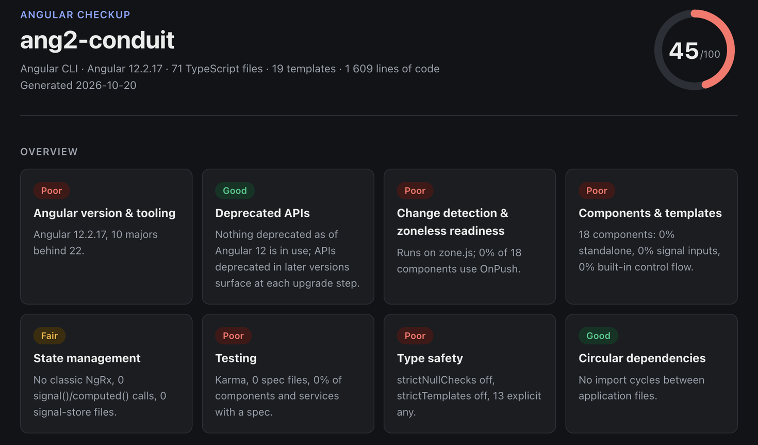Image resolution: width=758 pixels, height=445 pixels.
Task: Click the Poor badge on Type safety card
Action: click(415, 336)
